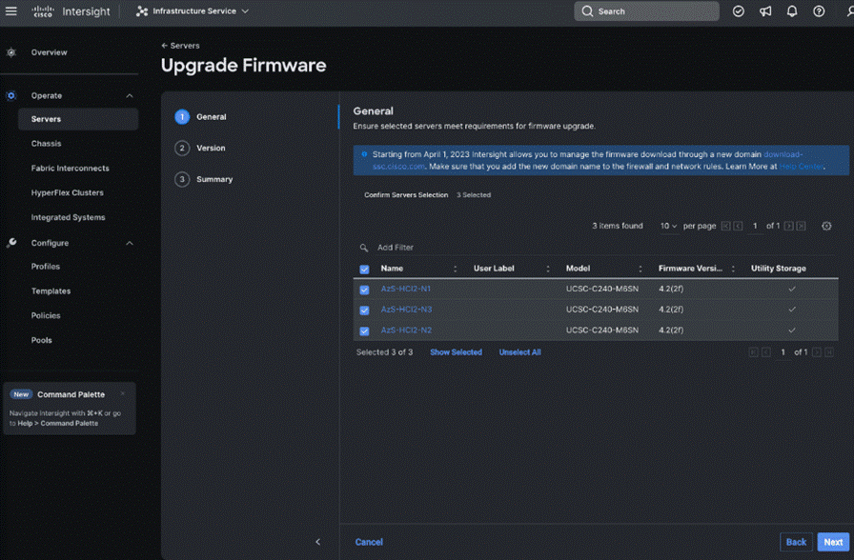
Task: Open the announcements megaphone icon
Action: click(x=765, y=11)
